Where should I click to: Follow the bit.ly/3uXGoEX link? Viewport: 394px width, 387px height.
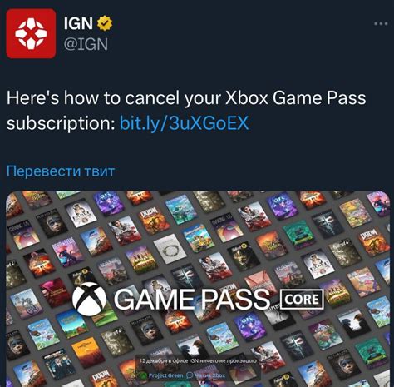coord(185,123)
